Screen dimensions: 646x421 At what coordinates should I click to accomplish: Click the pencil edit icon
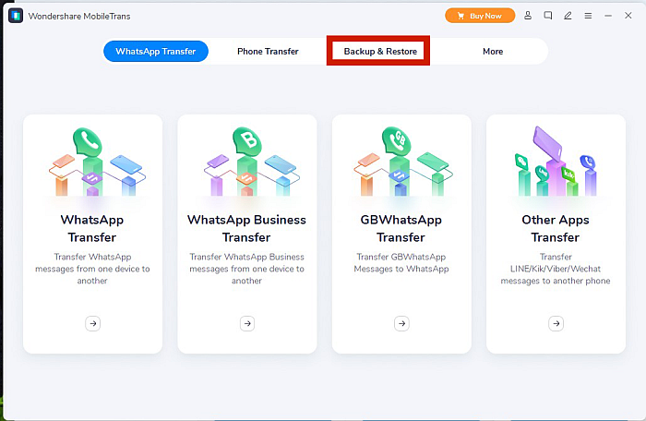pos(568,16)
